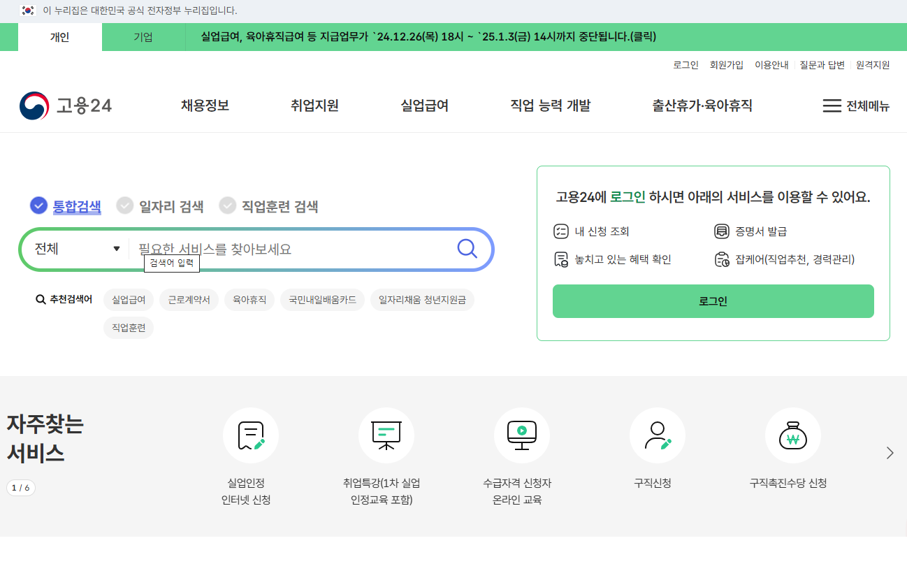This screenshot has height=564, width=907.
Task: Open 잡케어(직업추천, 경력관리) via its clipboard icon
Action: coord(718,259)
